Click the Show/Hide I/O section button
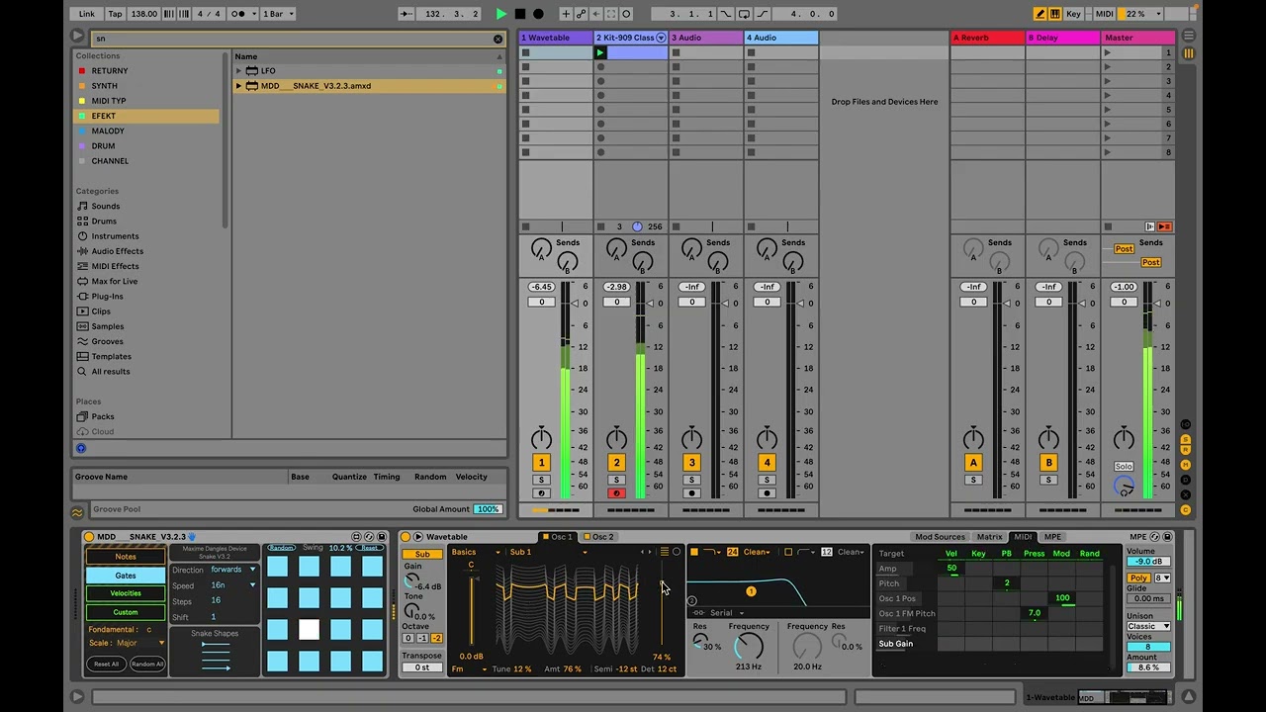The image size is (1266, 712). [1186, 424]
